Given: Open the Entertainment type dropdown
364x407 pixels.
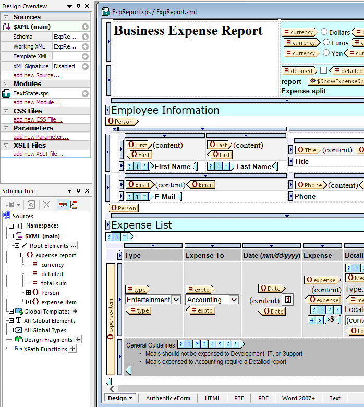Looking at the screenshot, I should tap(176, 300).
